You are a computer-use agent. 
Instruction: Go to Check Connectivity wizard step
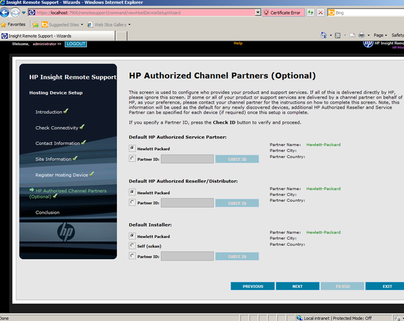pyautogui.click(x=57, y=128)
